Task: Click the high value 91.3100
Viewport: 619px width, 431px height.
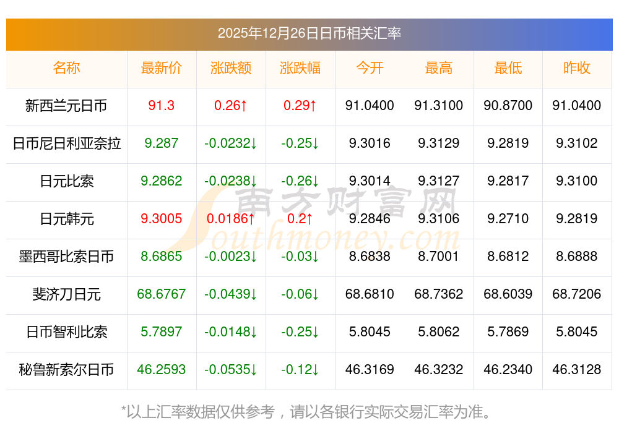Action: tap(439, 106)
